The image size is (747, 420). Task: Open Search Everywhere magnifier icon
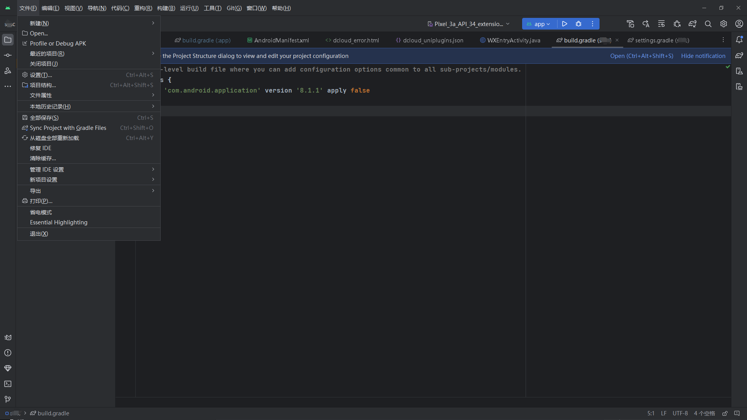(708, 24)
